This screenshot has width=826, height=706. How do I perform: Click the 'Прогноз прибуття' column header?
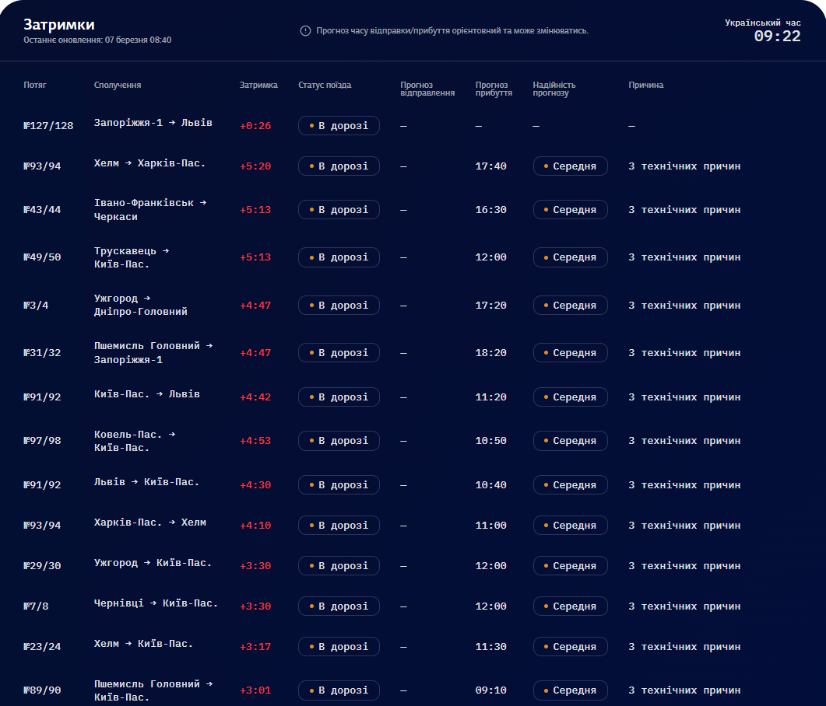click(494, 89)
